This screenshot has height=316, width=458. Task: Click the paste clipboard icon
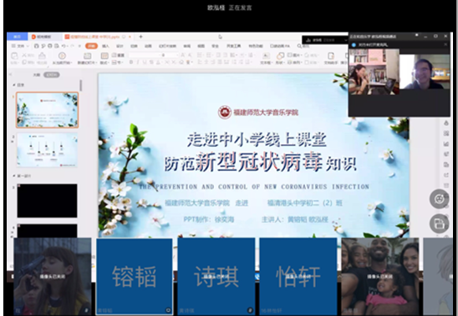pos(14,56)
